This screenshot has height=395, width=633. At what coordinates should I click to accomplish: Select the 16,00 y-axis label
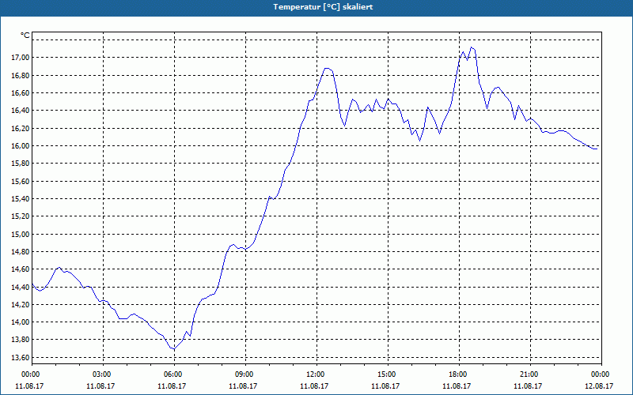click(x=21, y=146)
